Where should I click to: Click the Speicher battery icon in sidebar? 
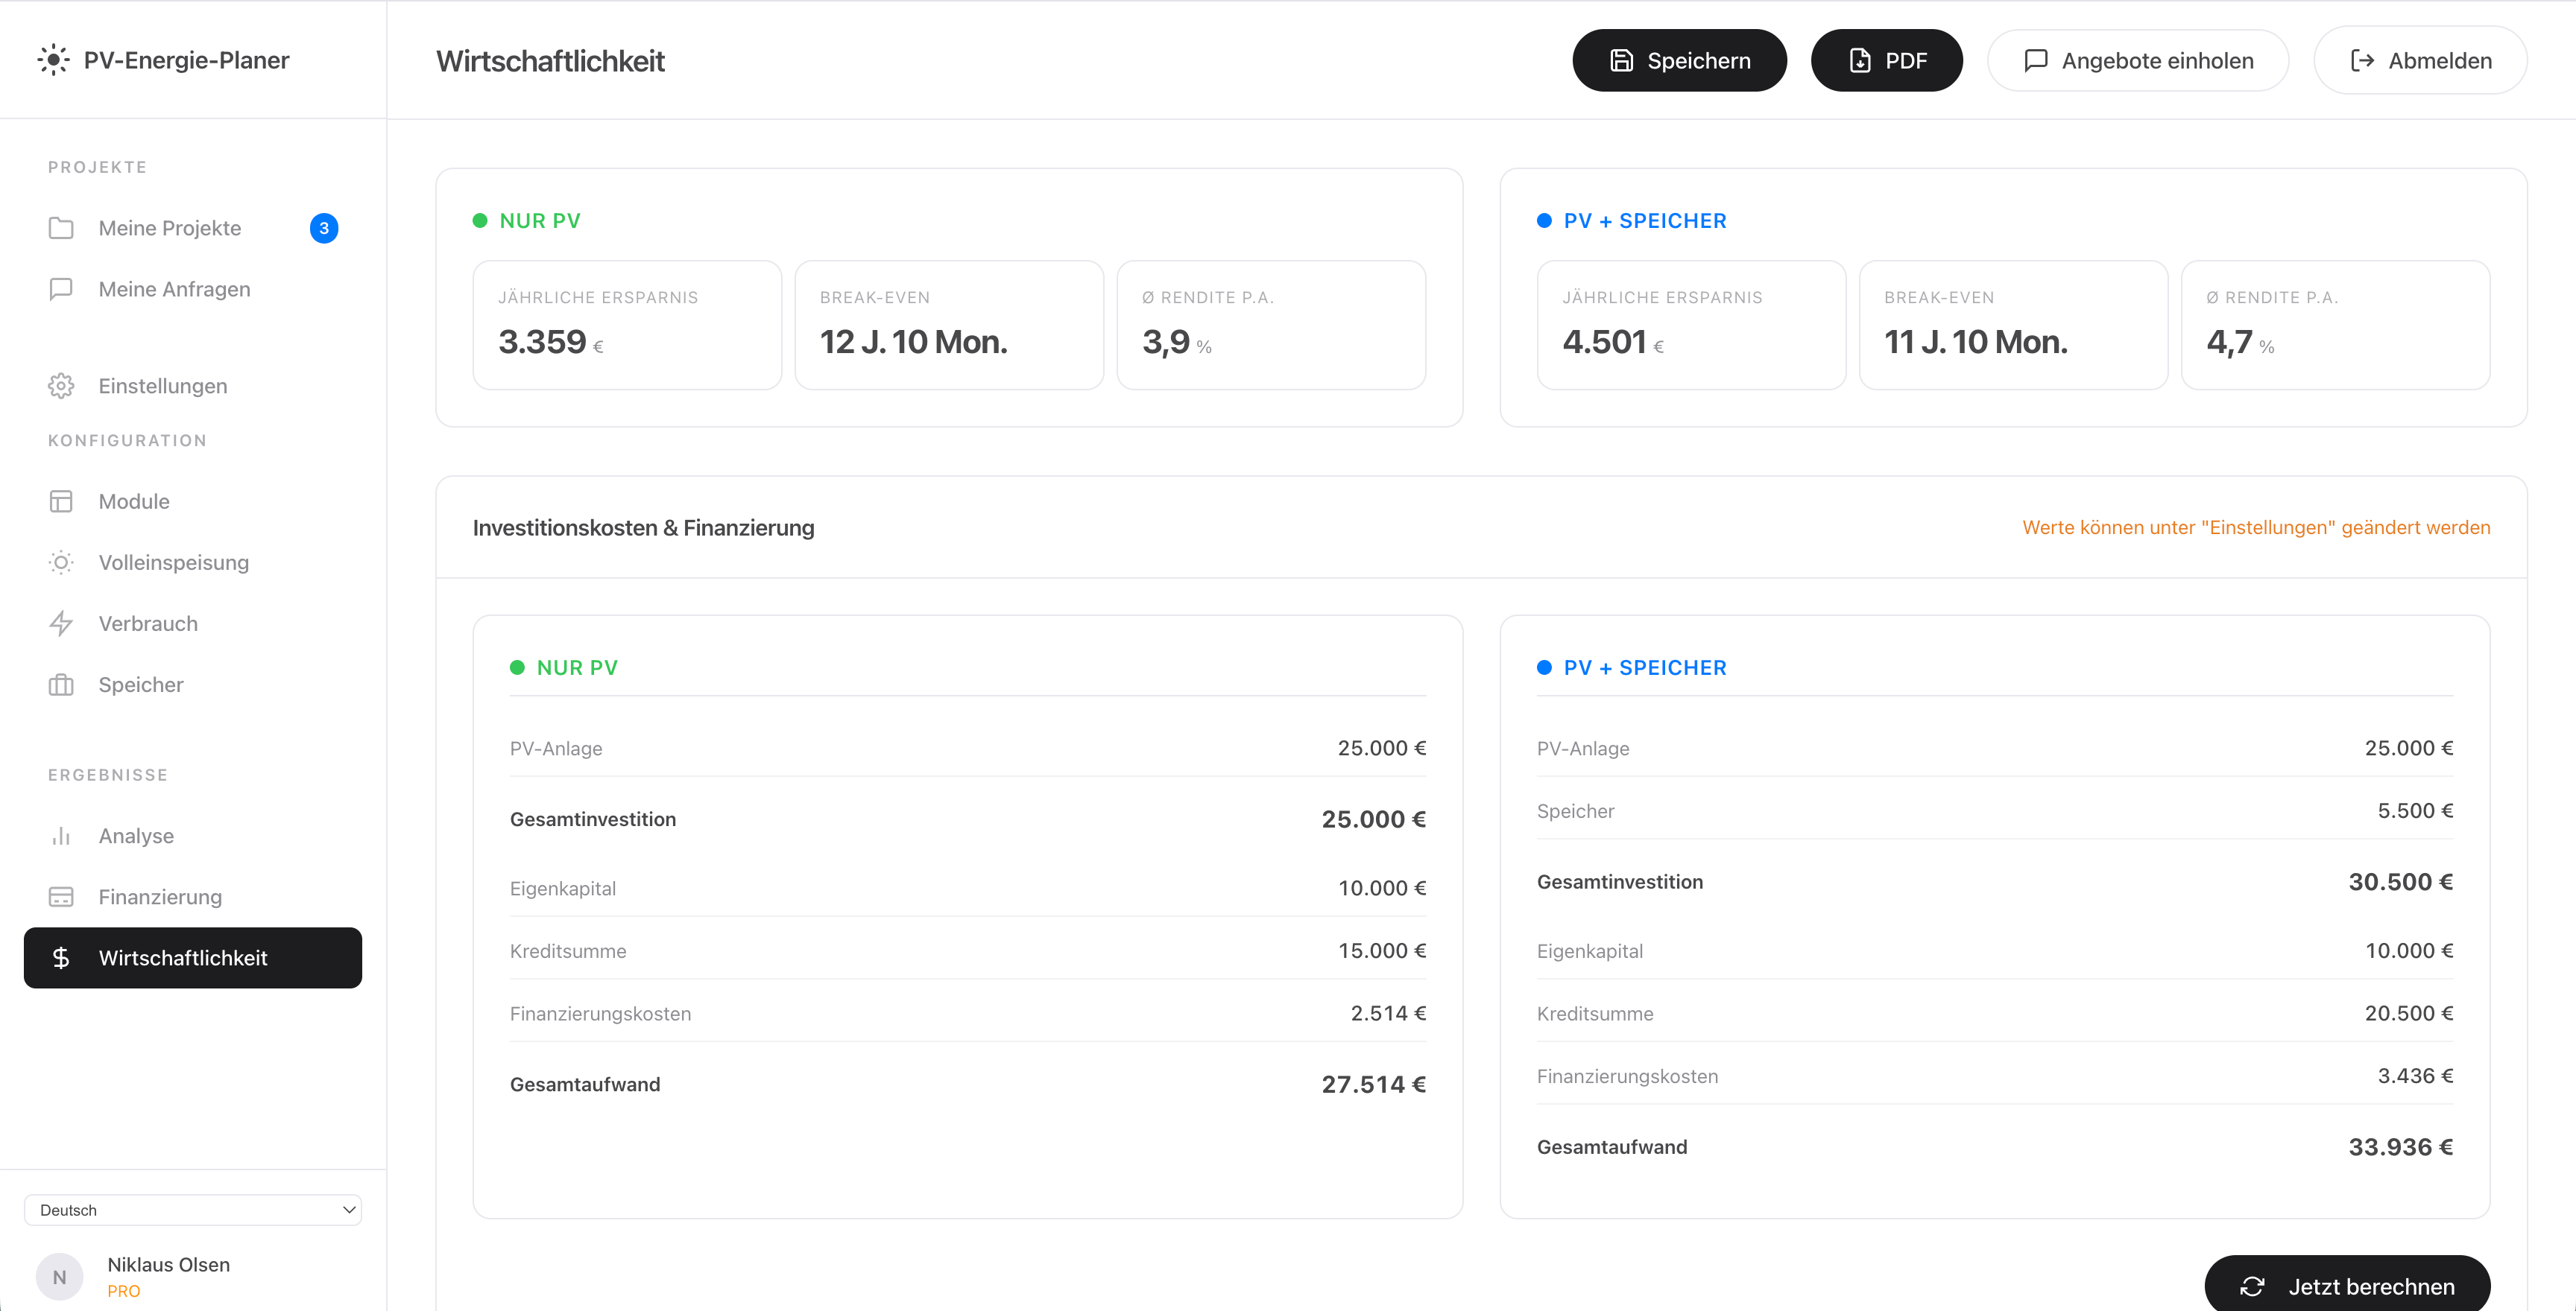pos(61,685)
